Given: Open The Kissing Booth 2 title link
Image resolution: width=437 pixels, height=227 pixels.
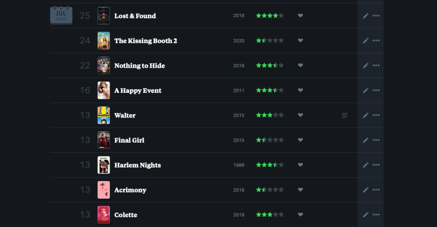Looking at the screenshot, I should pyautogui.click(x=146, y=41).
